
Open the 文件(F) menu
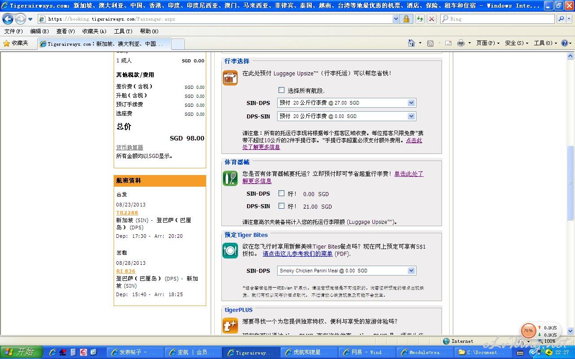click(x=13, y=31)
